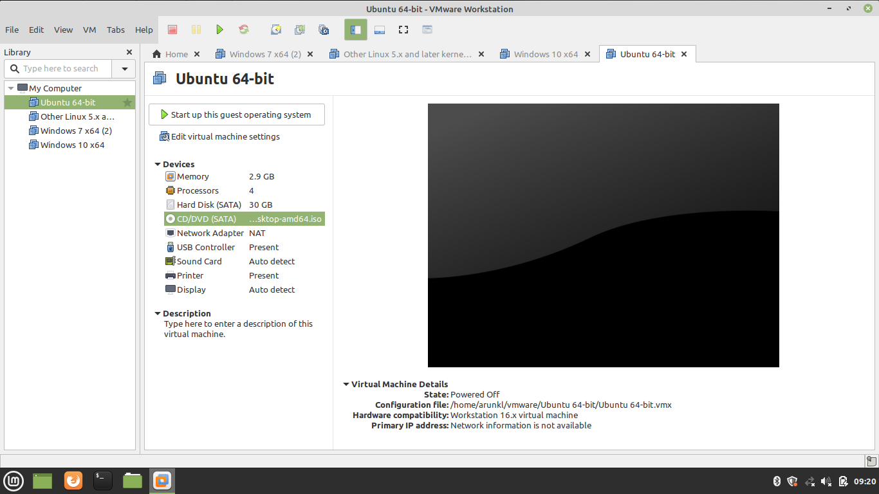Select Windows 10 x64 in library
This screenshot has height=494, width=879.
[69, 145]
